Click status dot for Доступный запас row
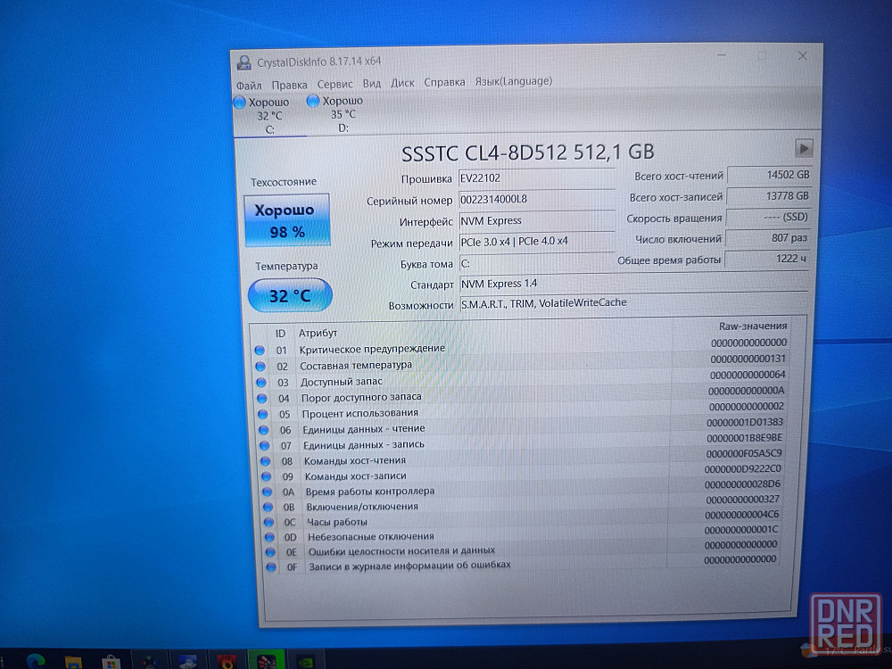This screenshot has width=892, height=669. 260,383
